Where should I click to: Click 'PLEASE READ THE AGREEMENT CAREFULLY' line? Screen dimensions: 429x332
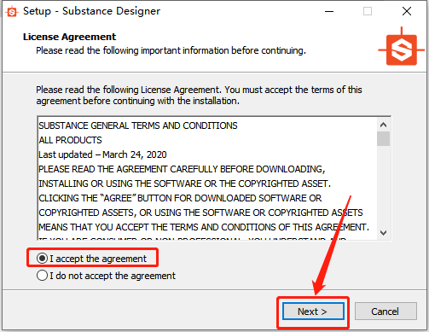[182, 169]
